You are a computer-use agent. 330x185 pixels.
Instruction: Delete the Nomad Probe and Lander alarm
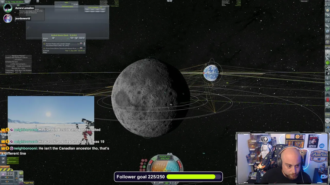click(81, 44)
